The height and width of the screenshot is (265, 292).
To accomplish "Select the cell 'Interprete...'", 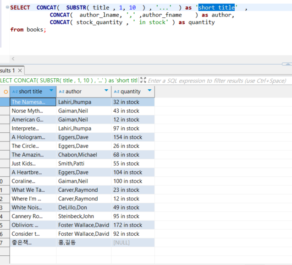I will (x=33, y=128).
